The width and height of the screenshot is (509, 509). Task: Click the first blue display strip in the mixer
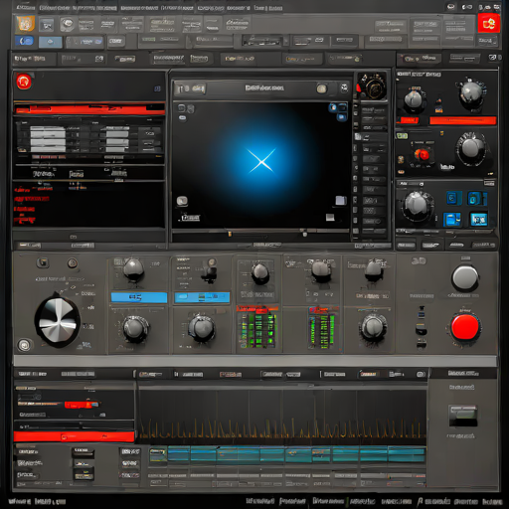[139, 297]
